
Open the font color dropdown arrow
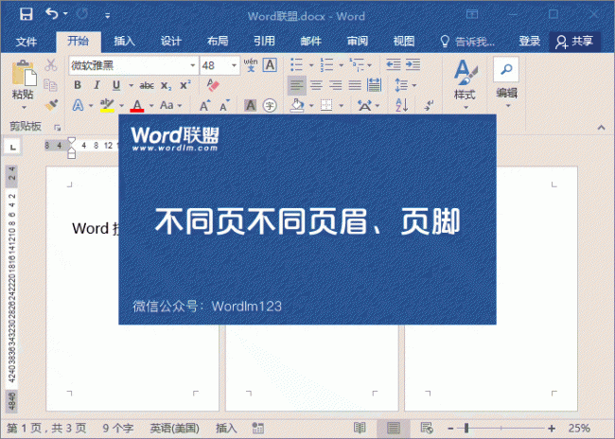pos(151,105)
